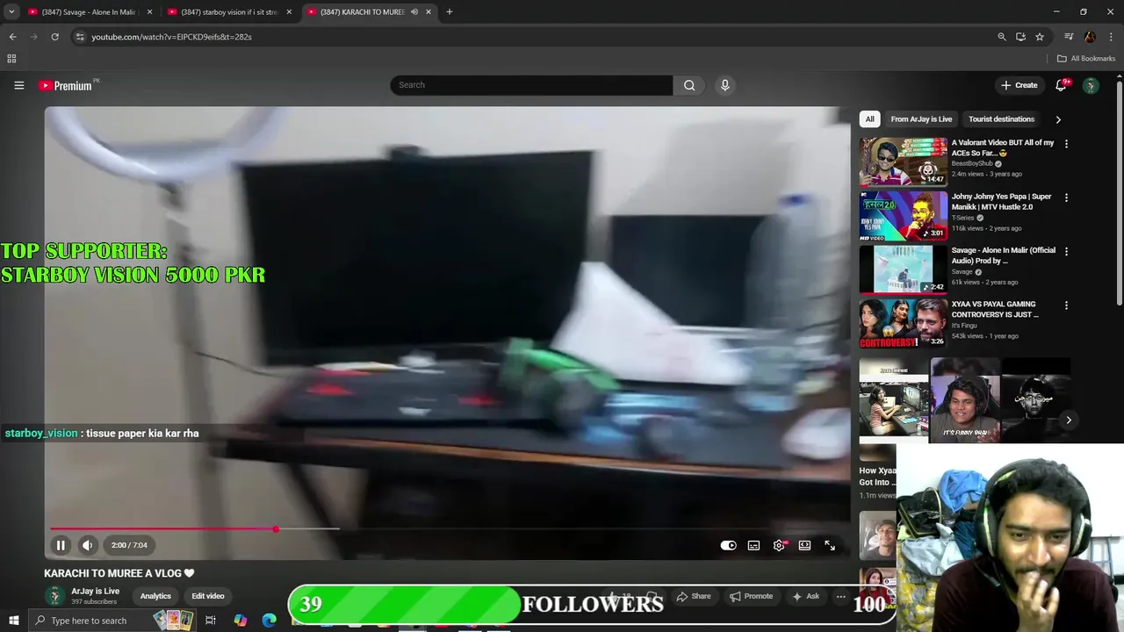This screenshot has height=632, width=1124.
Task: Open the Chrome tab search dropdown
Action: pyautogui.click(x=11, y=12)
